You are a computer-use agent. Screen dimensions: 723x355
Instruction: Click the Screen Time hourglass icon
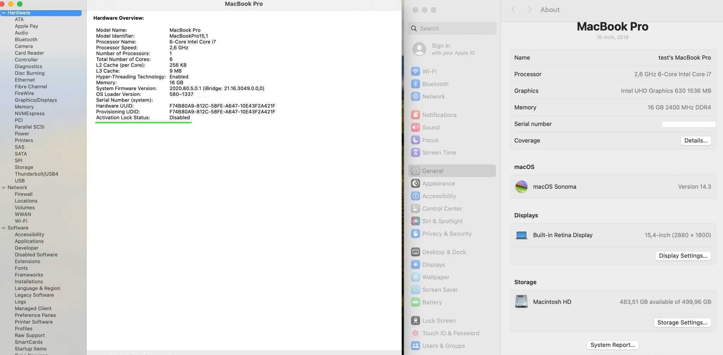click(416, 153)
